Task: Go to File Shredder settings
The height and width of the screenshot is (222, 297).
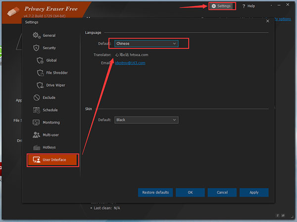Action: pos(56,73)
